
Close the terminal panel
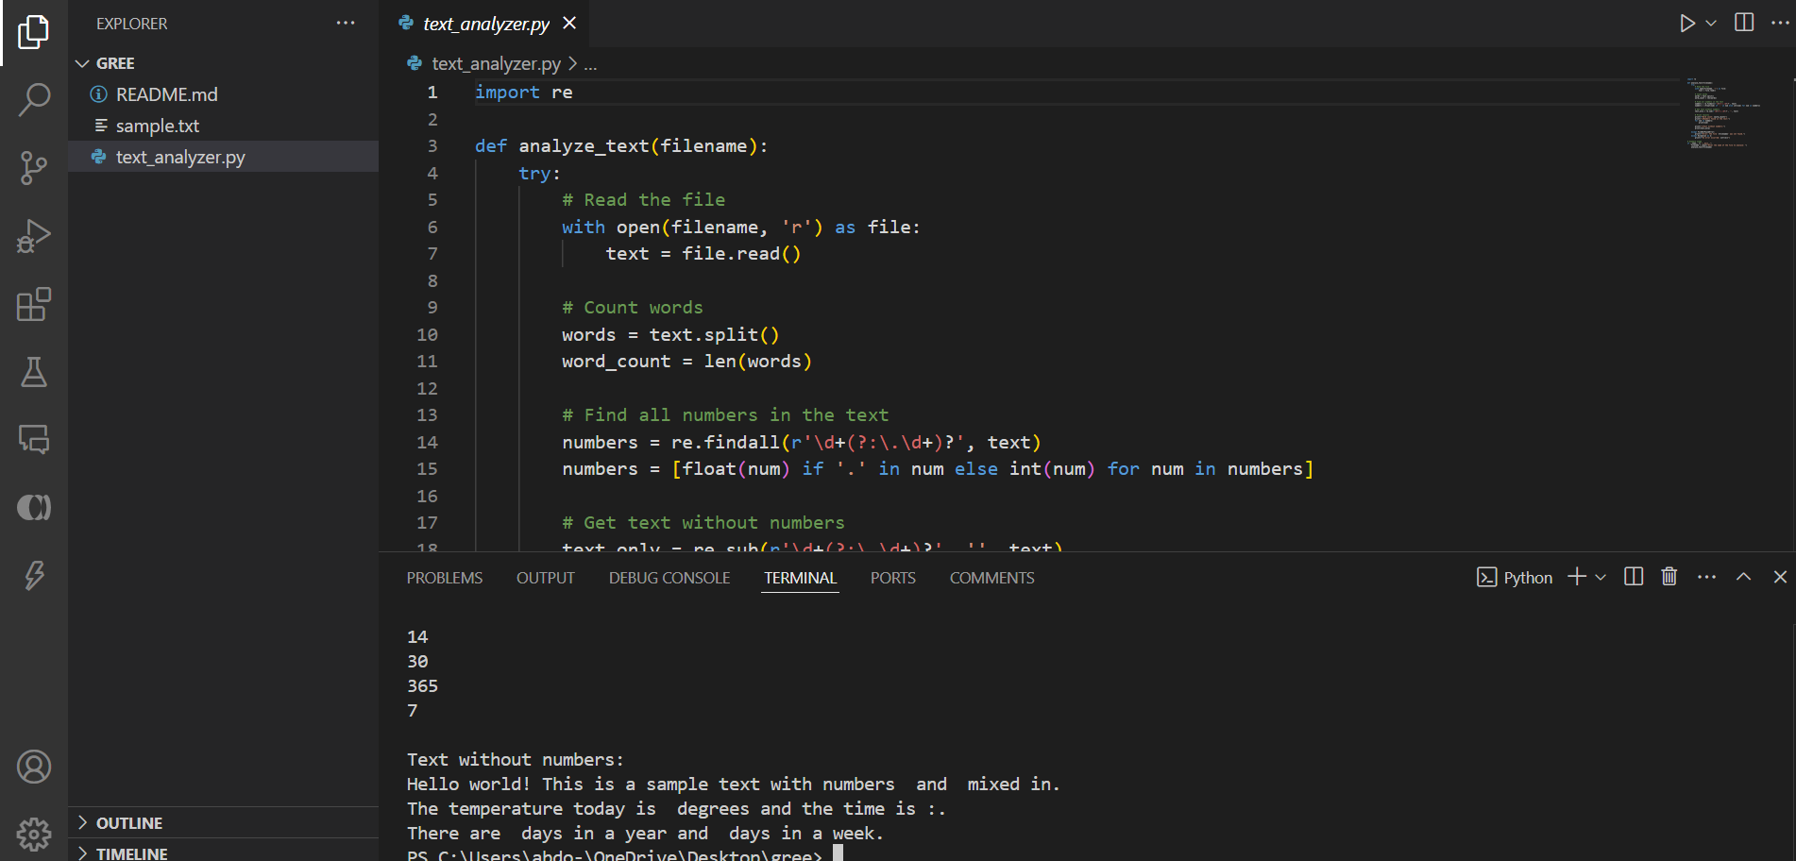click(1780, 577)
